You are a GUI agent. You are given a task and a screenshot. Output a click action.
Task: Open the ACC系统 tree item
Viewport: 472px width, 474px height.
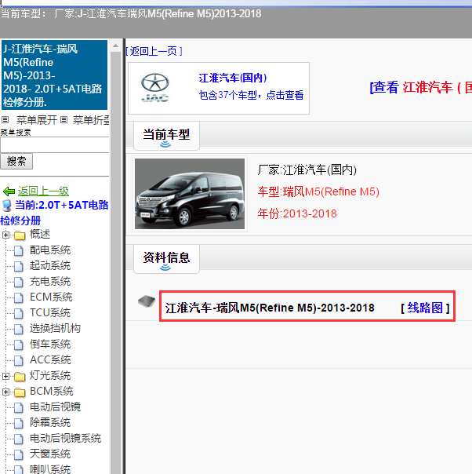[x=50, y=360]
